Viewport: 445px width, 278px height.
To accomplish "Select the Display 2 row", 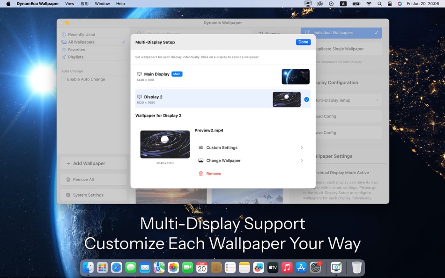I will 223,99.
